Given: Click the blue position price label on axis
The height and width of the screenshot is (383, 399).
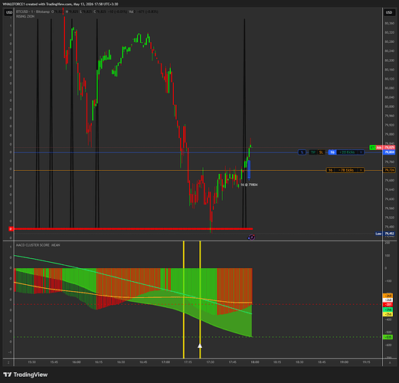Looking at the screenshot, I should tap(389, 152).
